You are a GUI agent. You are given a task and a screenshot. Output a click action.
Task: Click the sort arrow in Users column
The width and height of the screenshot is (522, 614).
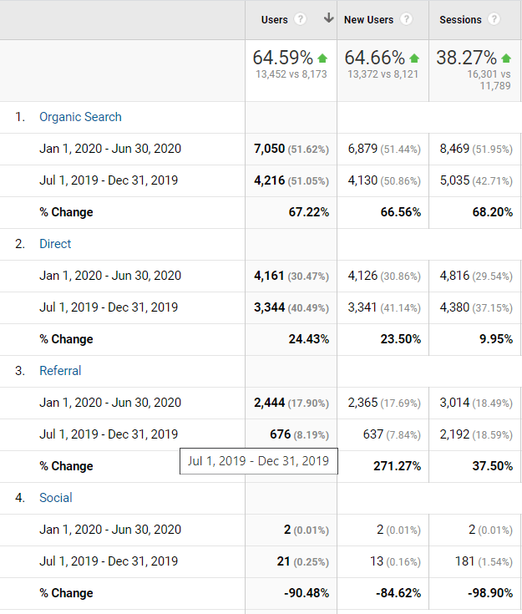[328, 19]
